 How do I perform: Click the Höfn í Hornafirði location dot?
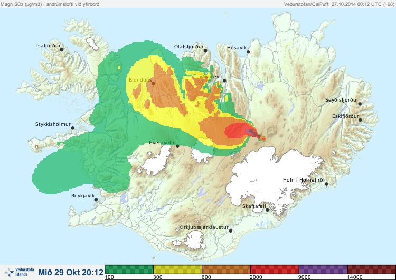coord(326,184)
